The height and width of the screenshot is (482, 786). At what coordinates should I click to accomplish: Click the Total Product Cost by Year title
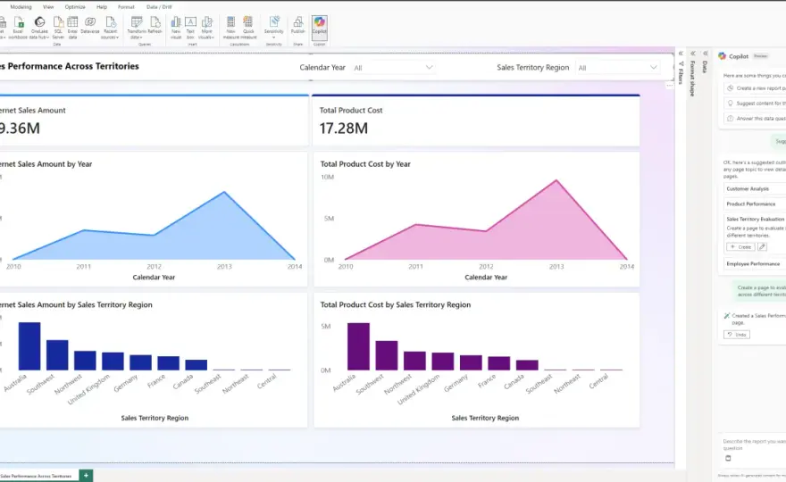[365, 164]
